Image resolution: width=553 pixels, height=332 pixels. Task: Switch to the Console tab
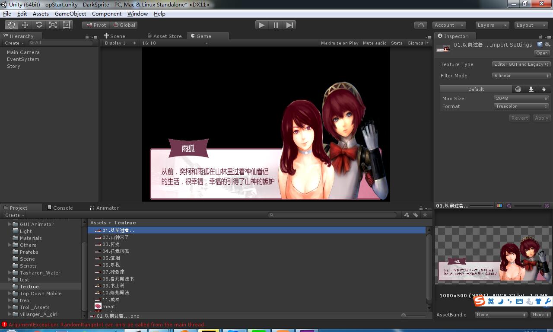pyautogui.click(x=60, y=208)
